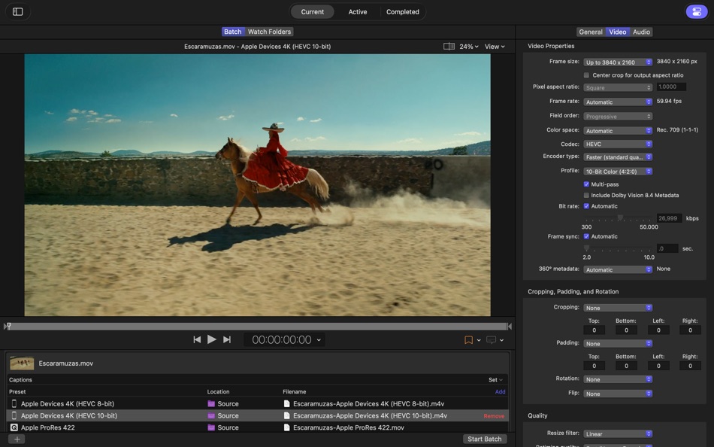714x447 pixels.
Task: Open the Flip dropdown
Action: coord(618,394)
